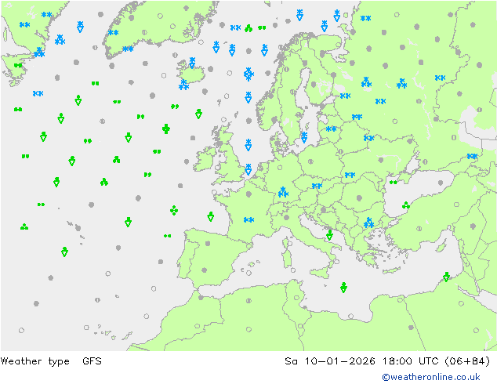The image size is (497, 384).
Task: Select the heavy snow symbol over Bulgaria
Action: (x=368, y=223)
